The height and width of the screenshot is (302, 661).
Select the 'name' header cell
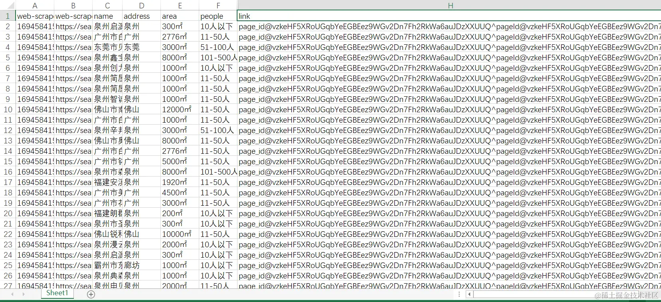107,16
